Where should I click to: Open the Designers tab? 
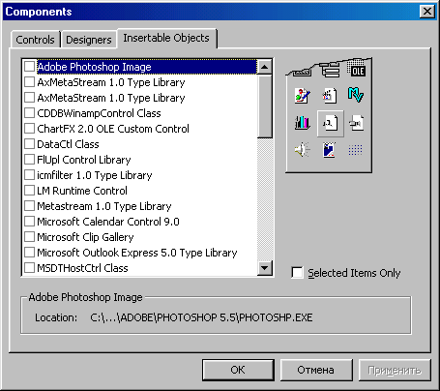(x=89, y=40)
